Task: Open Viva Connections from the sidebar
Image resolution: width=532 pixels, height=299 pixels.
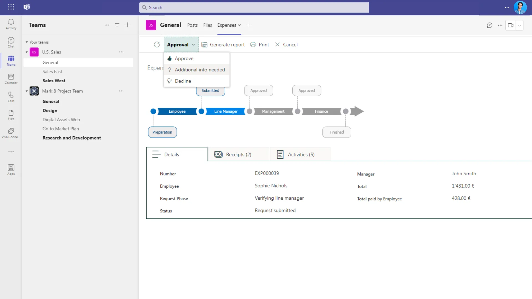Action: [x=11, y=133]
